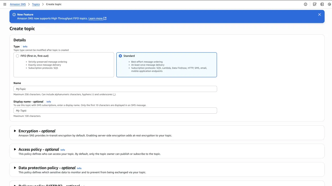Screen dimensions: 332x186
Task: Click the hexagon icon in the top bar
Action: pos(329,4)
